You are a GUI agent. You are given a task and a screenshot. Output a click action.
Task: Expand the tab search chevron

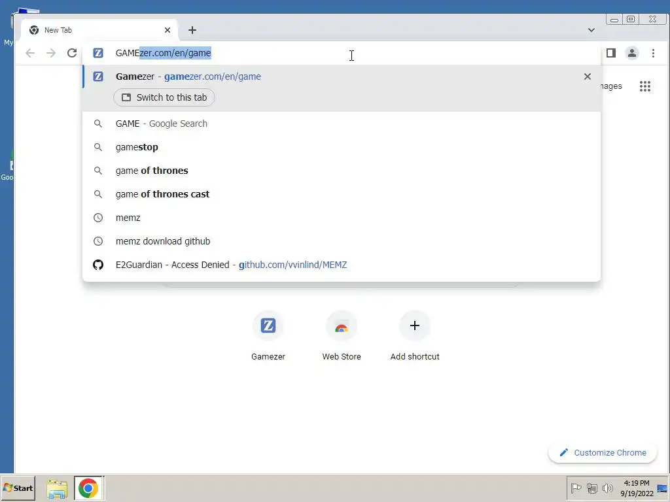(591, 30)
